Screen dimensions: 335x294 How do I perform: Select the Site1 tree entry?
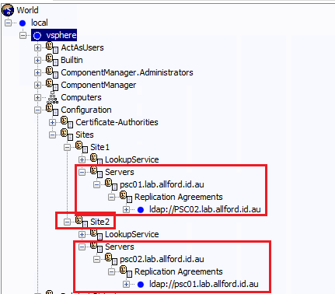[x=99, y=147]
